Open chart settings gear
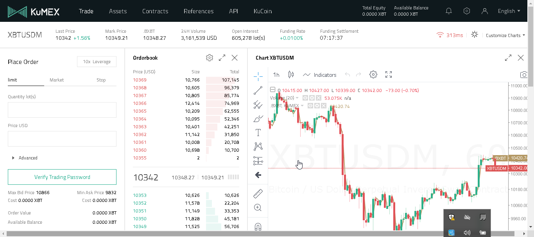Screen dimensions: 534x237 [x=373, y=74]
